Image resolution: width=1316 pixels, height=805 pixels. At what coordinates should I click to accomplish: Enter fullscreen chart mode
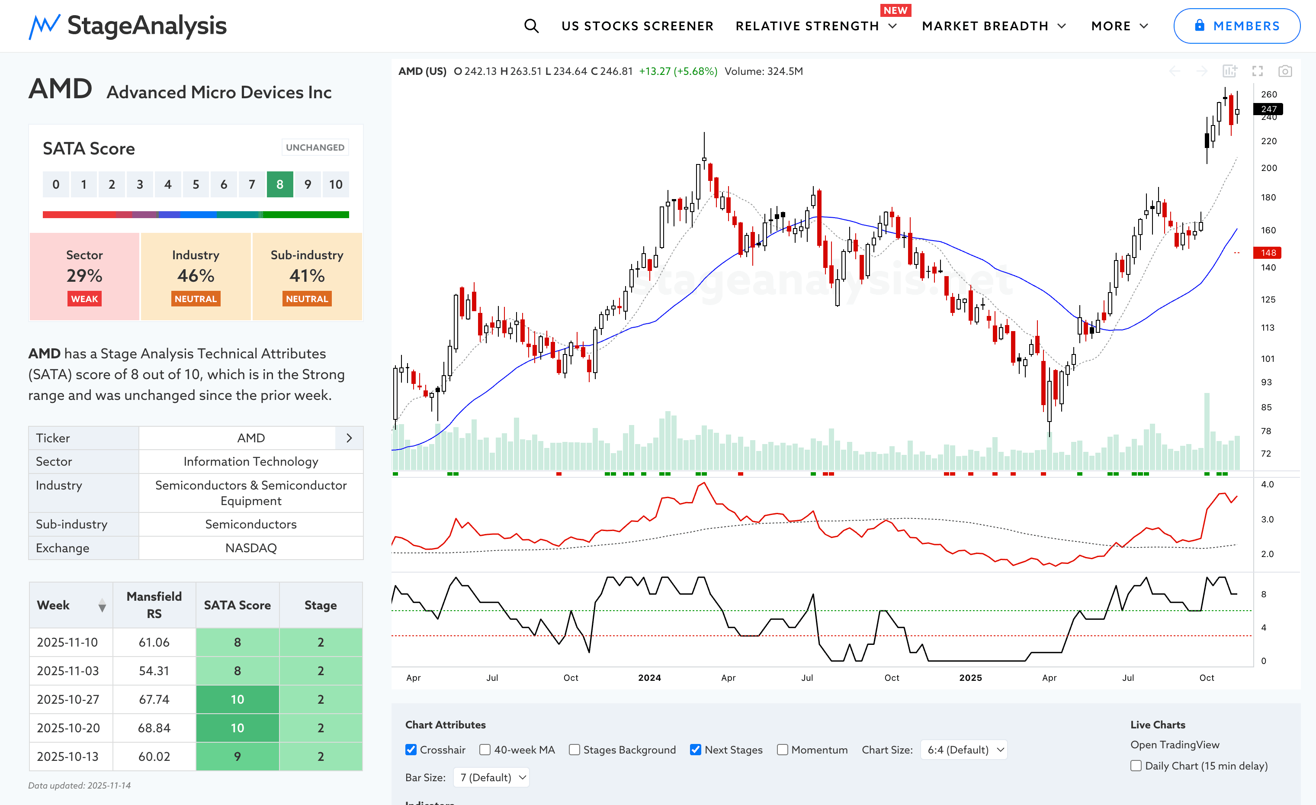1258,71
